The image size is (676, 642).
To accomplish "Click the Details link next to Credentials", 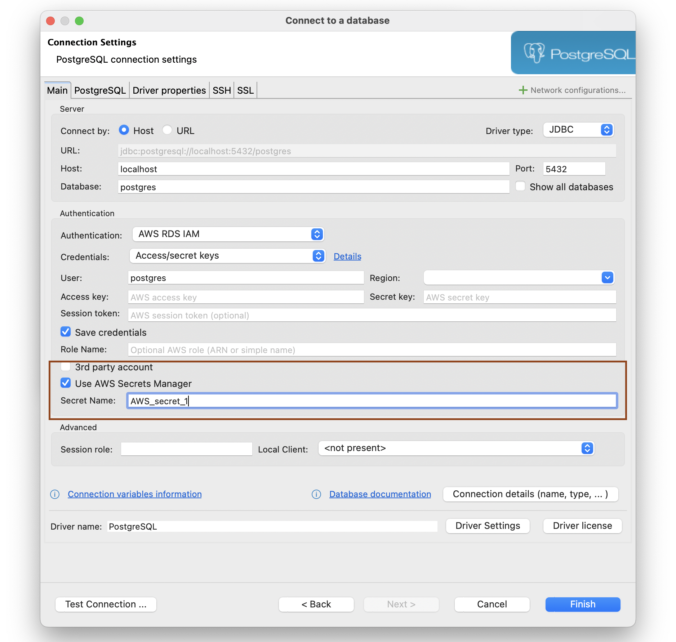I will point(347,256).
